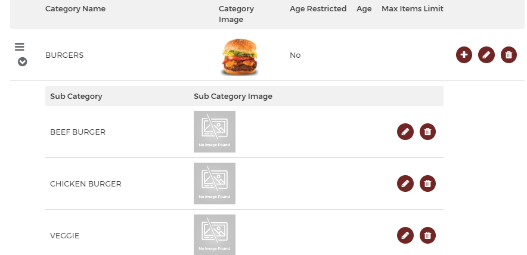Edit the BEEF BURGER subcategory
The width and height of the screenshot is (527, 255).
[405, 132]
